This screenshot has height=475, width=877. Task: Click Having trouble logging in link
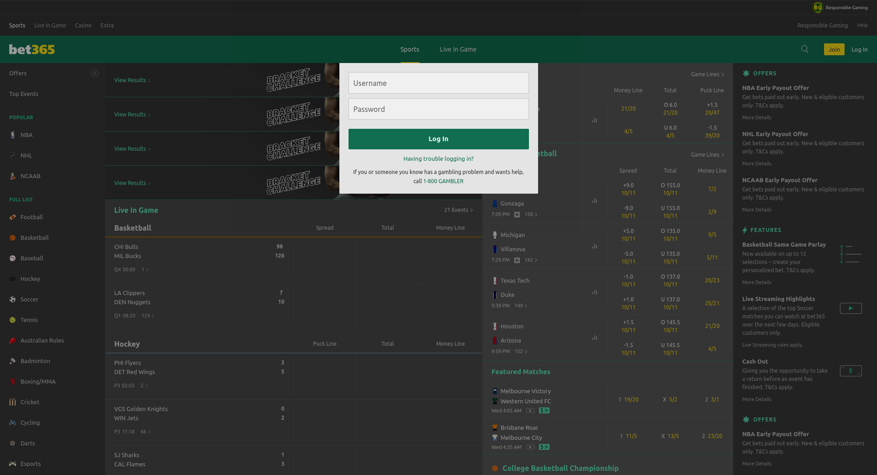coord(438,158)
